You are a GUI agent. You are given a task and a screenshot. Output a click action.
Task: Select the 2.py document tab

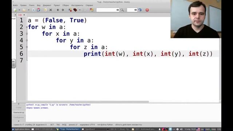[x=20, y=15]
